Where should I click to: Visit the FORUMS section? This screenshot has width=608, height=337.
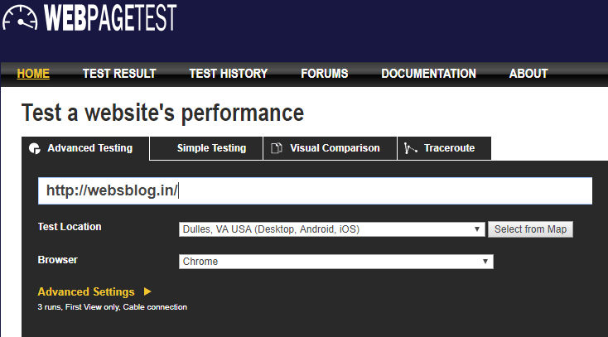point(325,74)
